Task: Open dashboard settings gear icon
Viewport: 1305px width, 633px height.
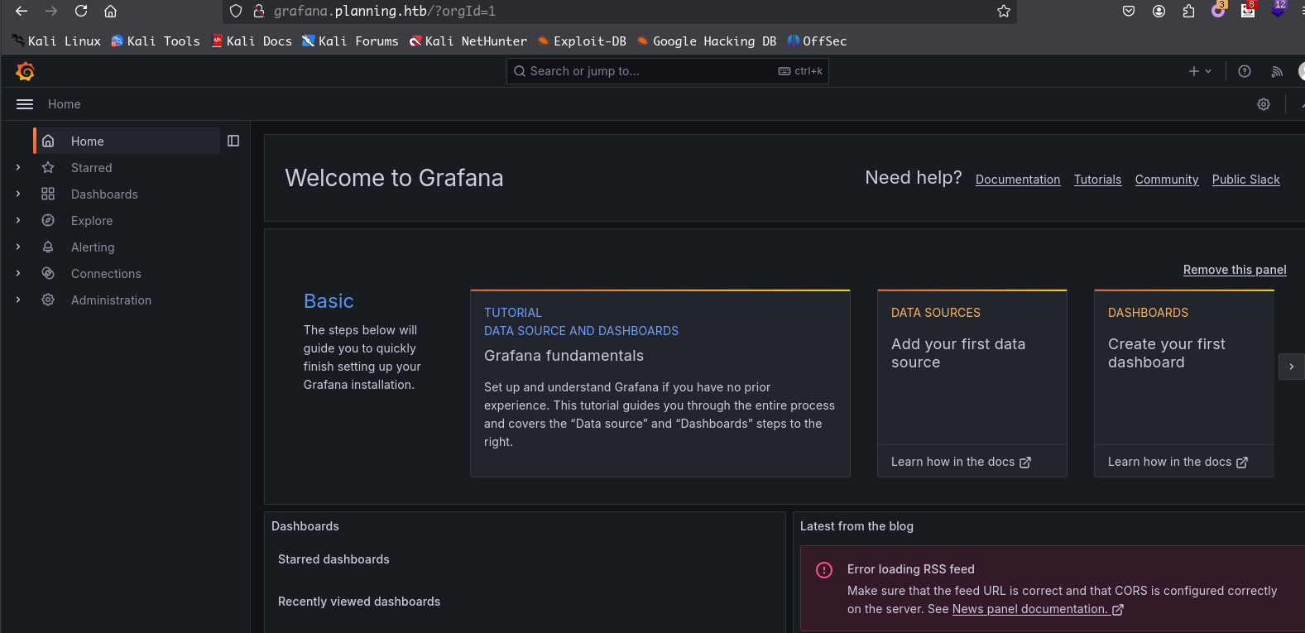Action: pyautogui.click(x=1264, y=104)
